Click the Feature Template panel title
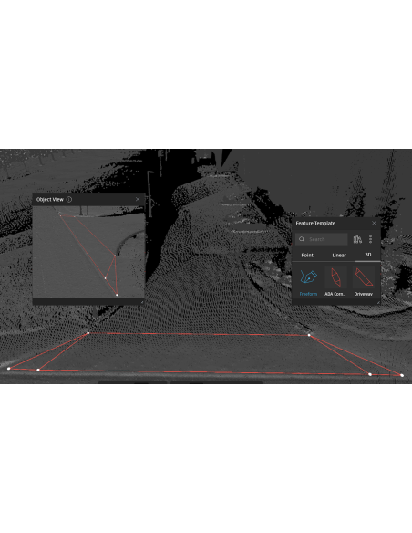Image resolution: width=412 pixels, height=533 pixels. (x=315, y=224)
